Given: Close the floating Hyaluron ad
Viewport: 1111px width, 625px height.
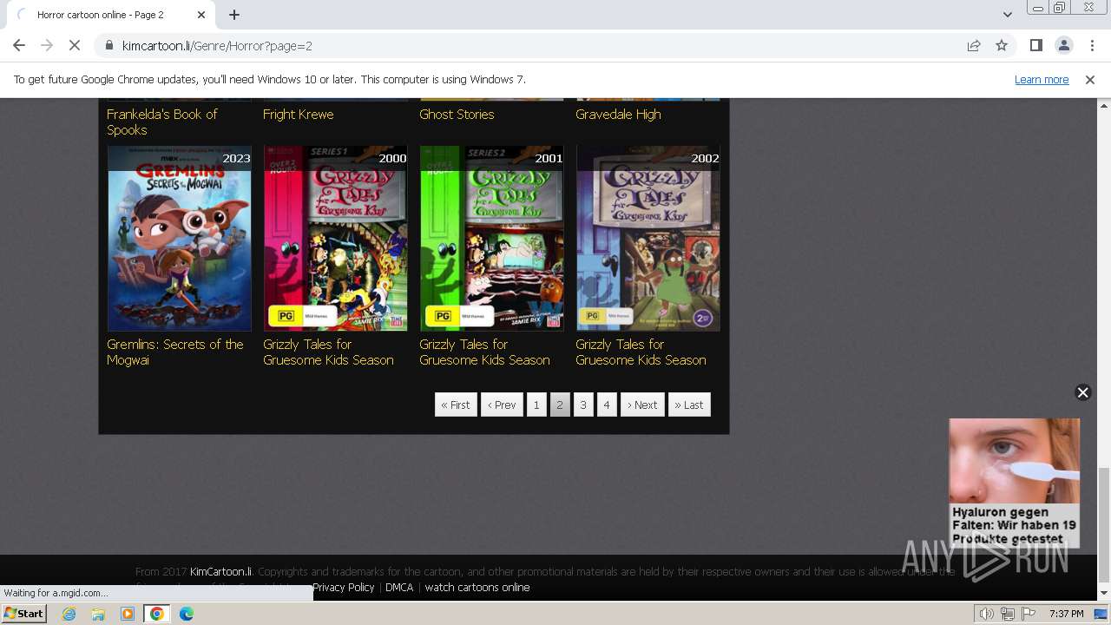Looking at the screenshot, I should [1082, 392].
